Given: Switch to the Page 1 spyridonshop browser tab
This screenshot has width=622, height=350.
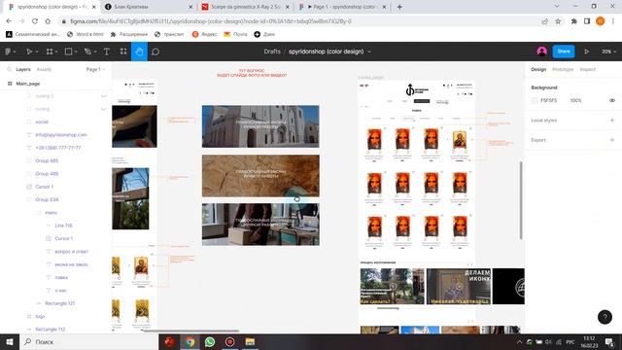Looking at the screenshot, I should [x=343, y=7].
